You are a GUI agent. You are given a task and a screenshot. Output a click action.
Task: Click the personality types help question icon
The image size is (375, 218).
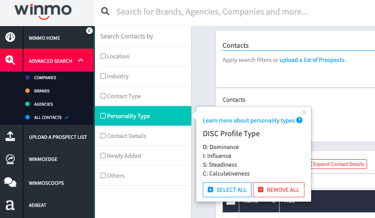point(300,120)
